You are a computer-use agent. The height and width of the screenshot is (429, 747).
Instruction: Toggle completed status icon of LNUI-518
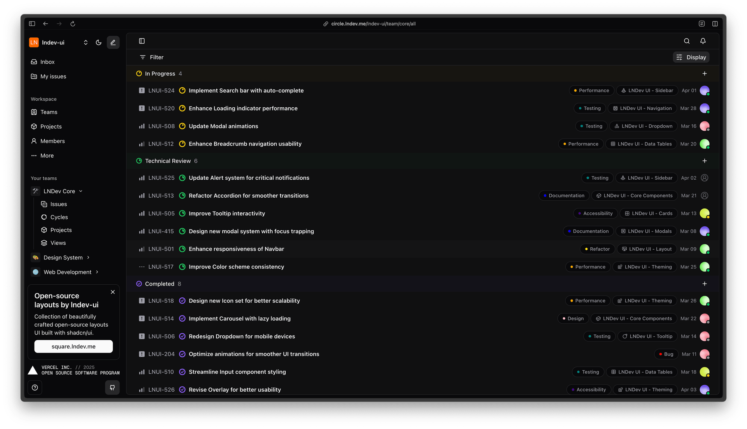tap(182, 301)
